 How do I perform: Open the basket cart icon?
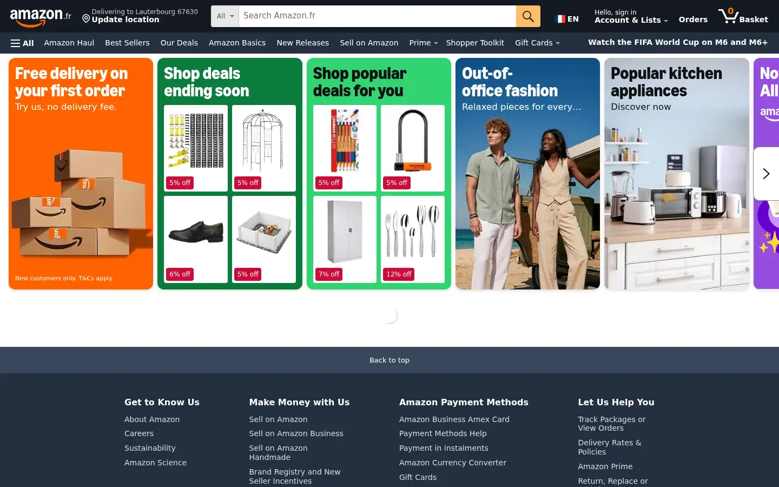click(743, 16)
